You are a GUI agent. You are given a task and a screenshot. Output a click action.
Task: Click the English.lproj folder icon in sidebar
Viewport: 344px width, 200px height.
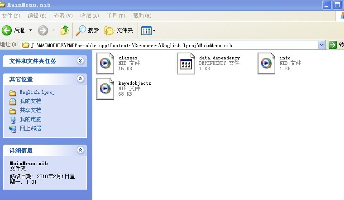tap(13, 93)
